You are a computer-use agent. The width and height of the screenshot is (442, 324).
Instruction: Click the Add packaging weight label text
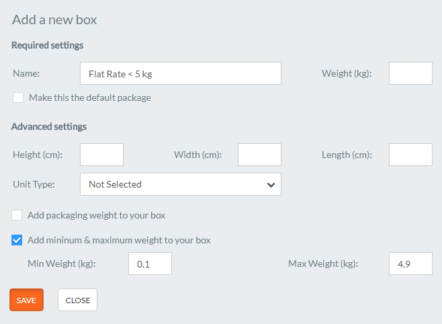pos(97,215)
